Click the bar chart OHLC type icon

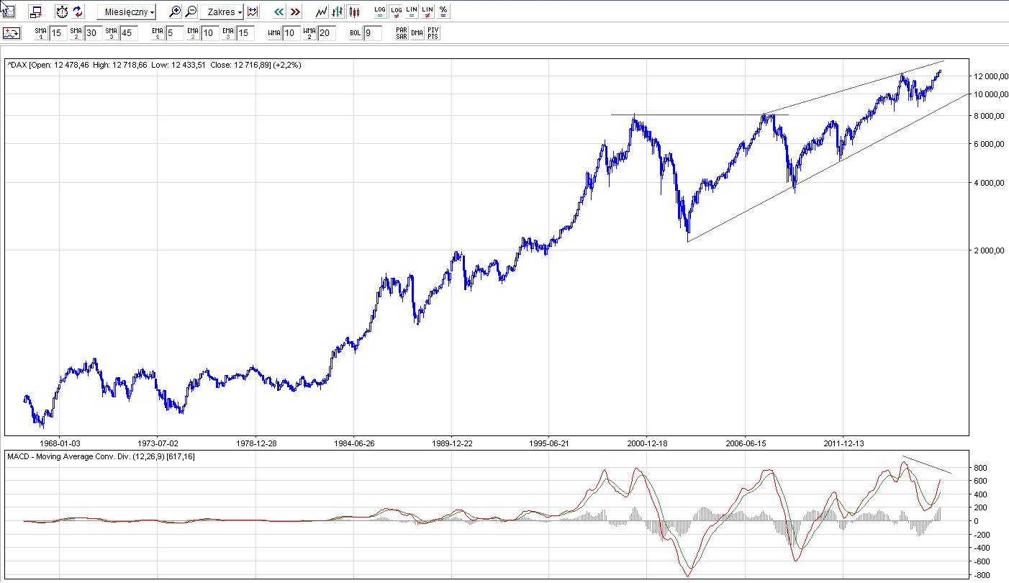click(338, 12)
